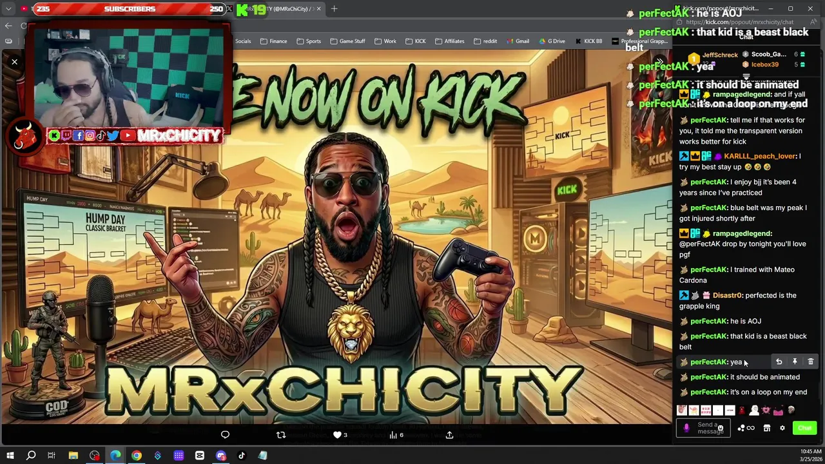
Task: Choose the first face emote in quick emotes
Action: (682, 411)
